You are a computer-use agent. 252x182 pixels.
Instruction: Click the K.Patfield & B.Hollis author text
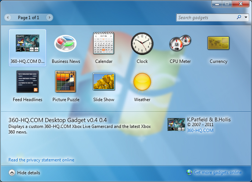pos(209,119)
